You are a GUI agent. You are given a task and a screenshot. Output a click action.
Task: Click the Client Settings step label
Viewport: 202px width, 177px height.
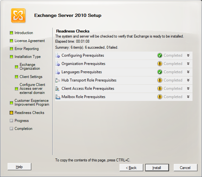click(x=31, y=77)
